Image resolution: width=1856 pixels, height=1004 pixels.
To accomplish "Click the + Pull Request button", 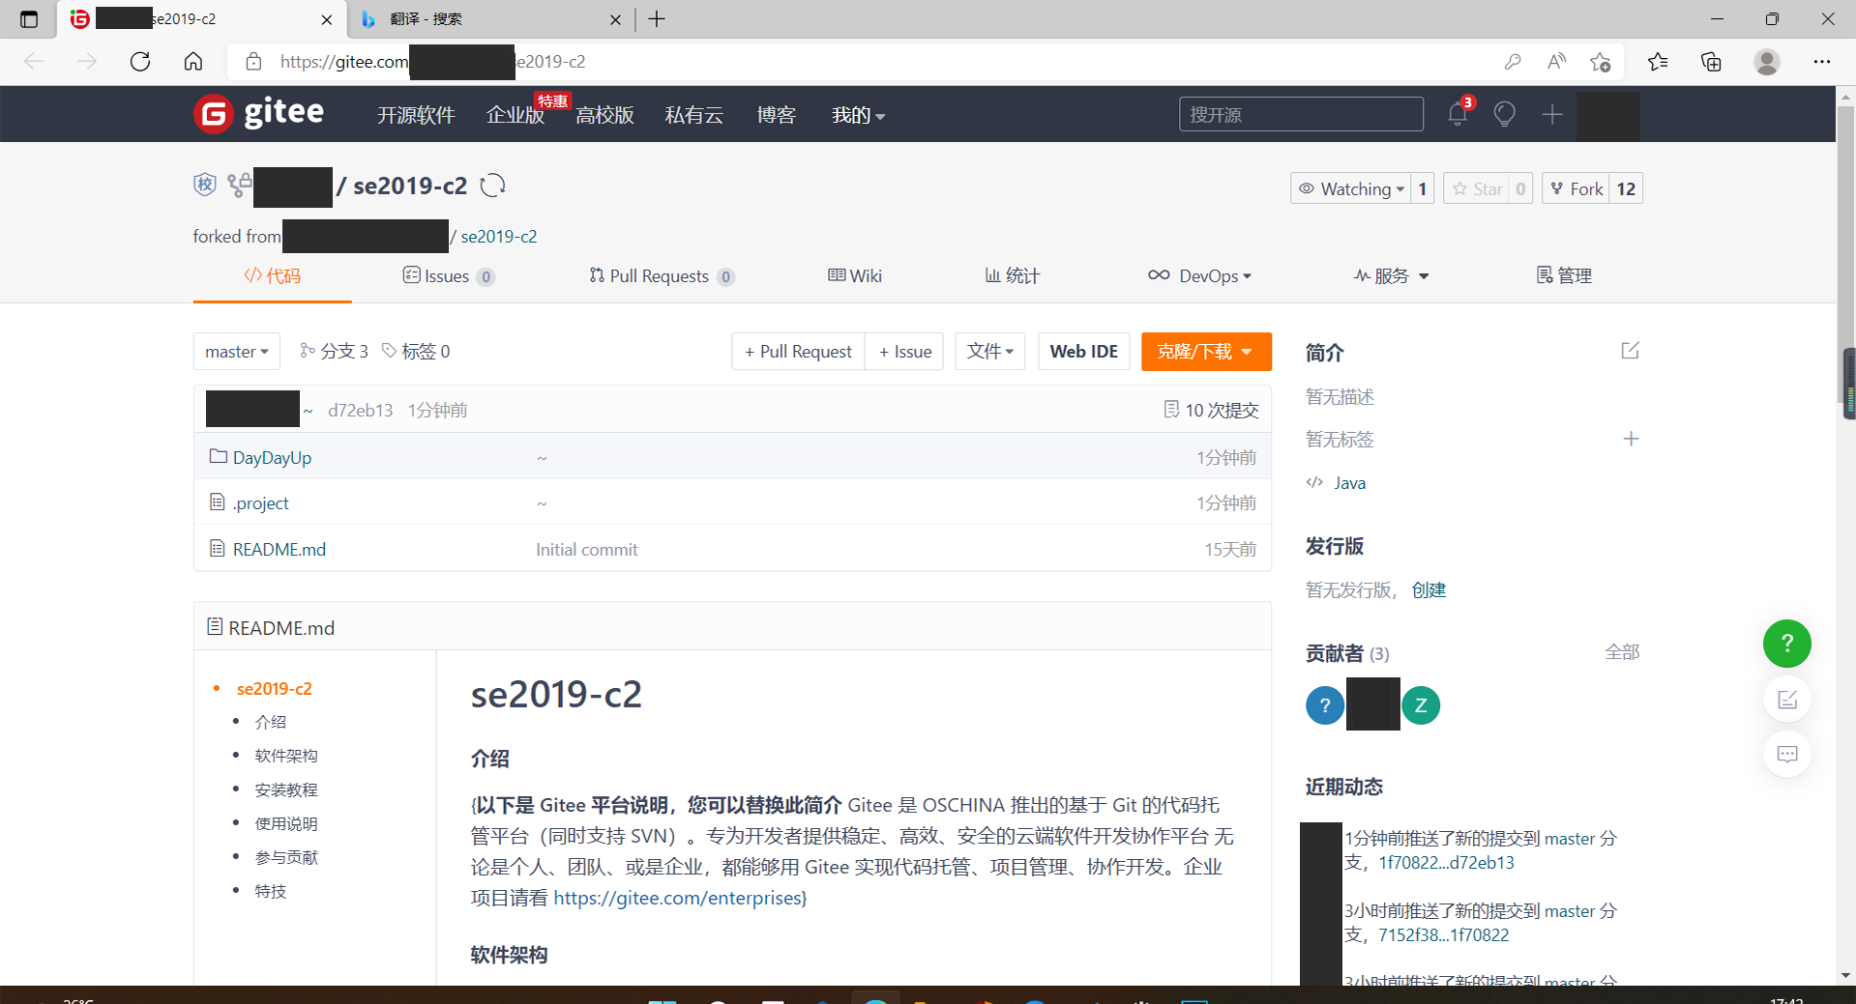I will (797, 351).
